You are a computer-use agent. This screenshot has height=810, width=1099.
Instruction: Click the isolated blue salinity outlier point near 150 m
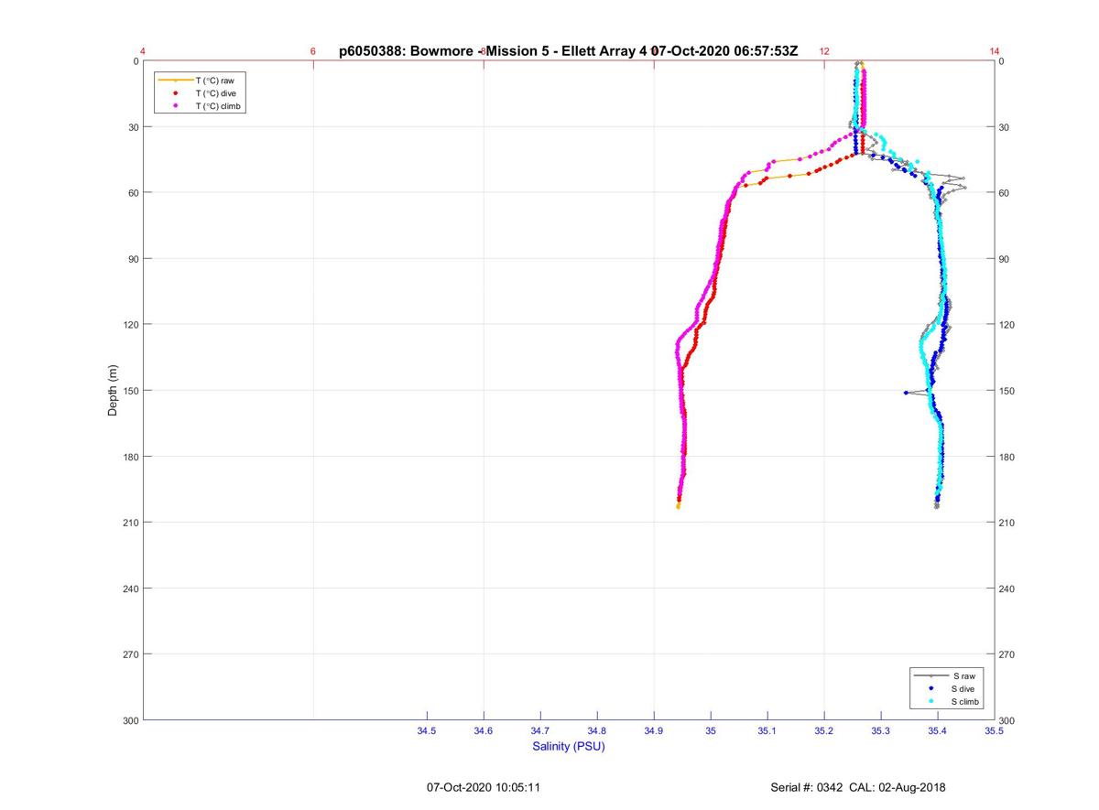(x=906, y=393)
